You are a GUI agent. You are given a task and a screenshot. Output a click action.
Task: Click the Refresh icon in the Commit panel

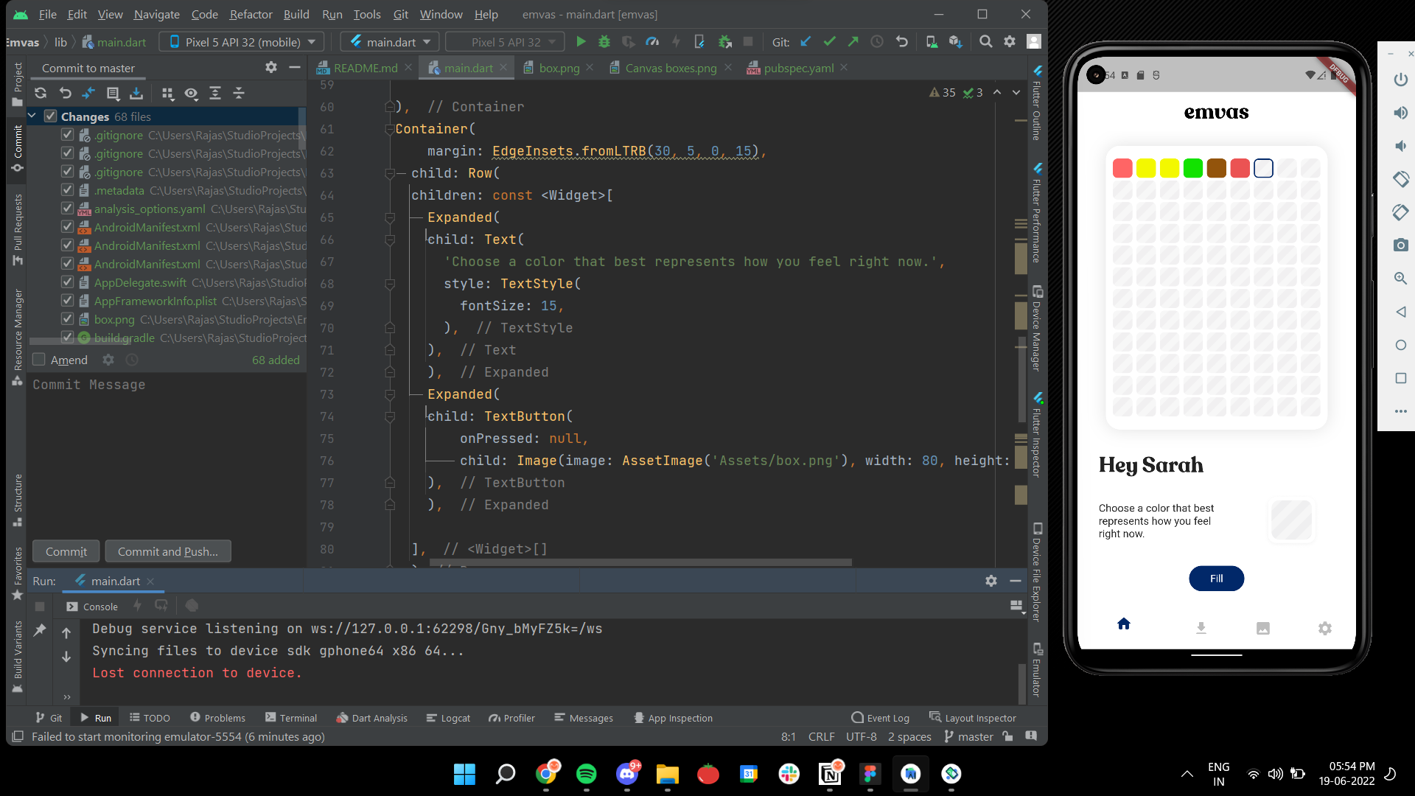pyautogui.click(x=41, y=93)
